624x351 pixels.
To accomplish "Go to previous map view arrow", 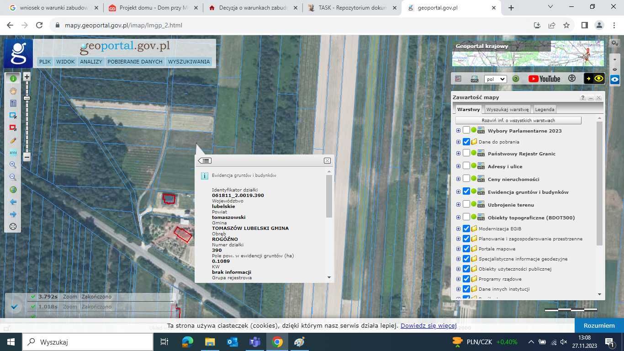I will pos(13,202).
